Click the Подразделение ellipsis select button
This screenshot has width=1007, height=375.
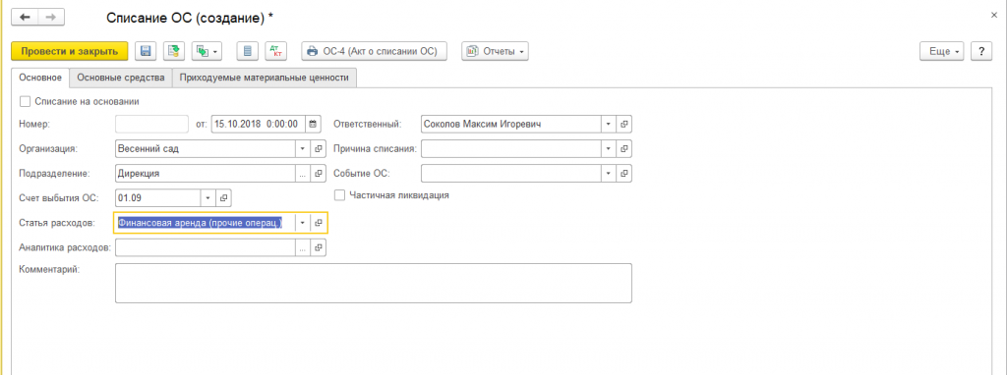pyautogui.click(x=303, y=174)
